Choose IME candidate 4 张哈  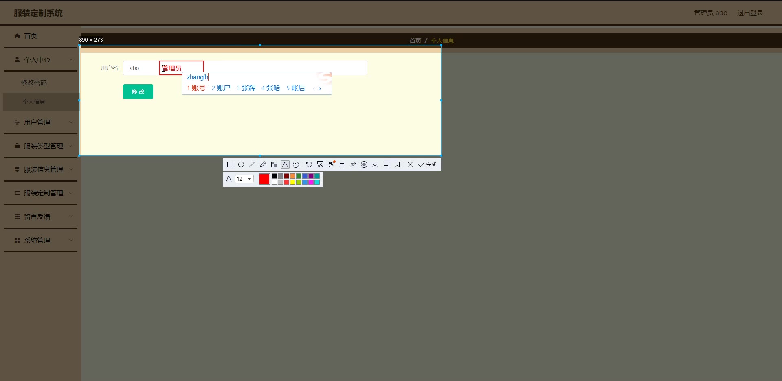[271, 88]
